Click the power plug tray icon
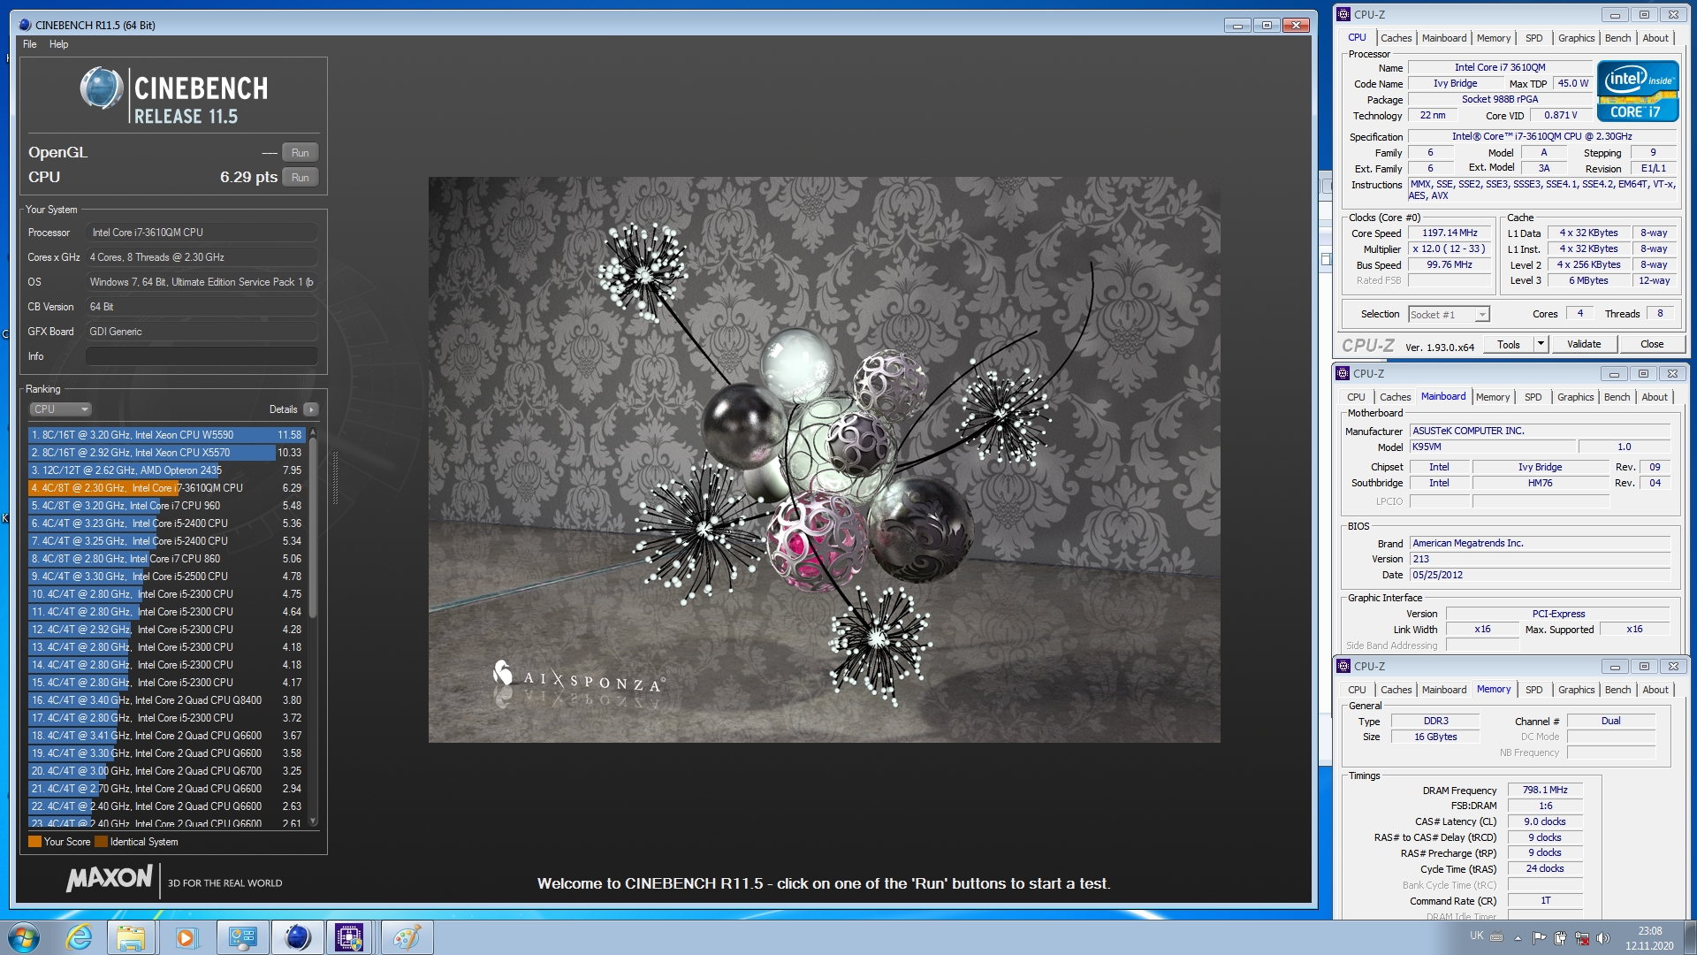The width and height of the screenshot is (1697, 955). [x=1560, y=938]
